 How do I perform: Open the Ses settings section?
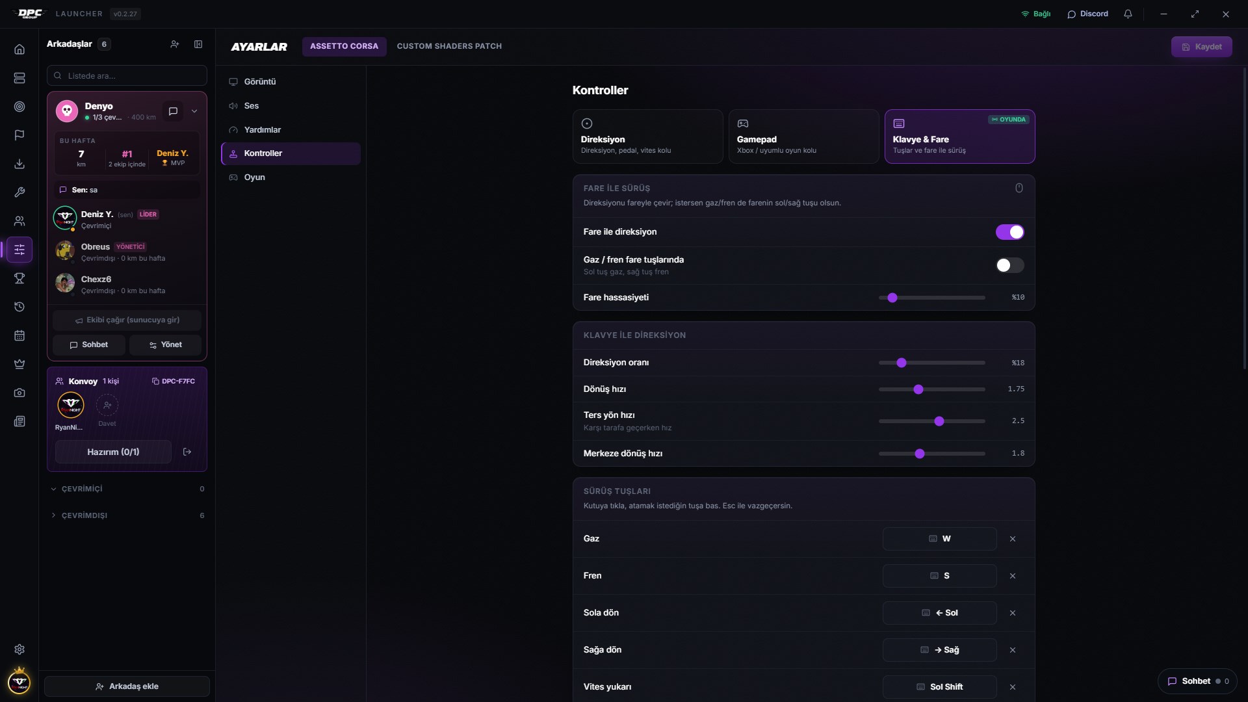tap(291, 106)
